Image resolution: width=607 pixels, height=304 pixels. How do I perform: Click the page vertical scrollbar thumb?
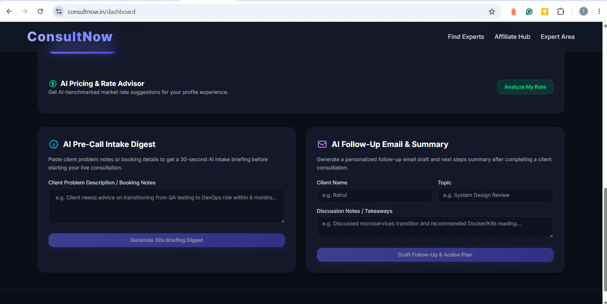(605, 239)
